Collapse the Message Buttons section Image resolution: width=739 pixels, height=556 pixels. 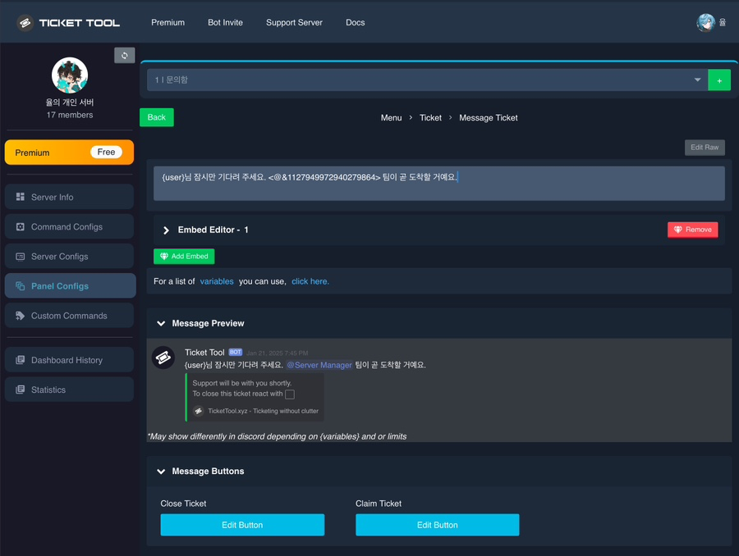coord(161,472)
